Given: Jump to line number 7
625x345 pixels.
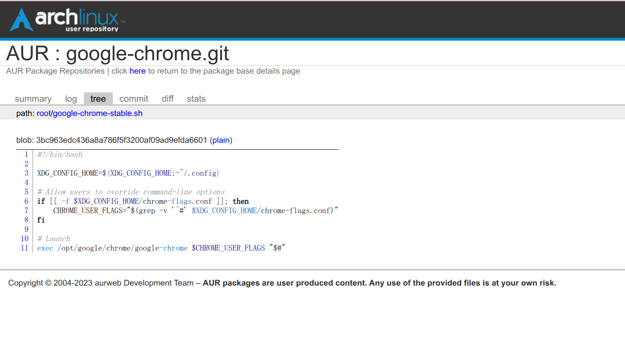Looking at the screenshot, I should pyautogui.click(x=26, y=211).
